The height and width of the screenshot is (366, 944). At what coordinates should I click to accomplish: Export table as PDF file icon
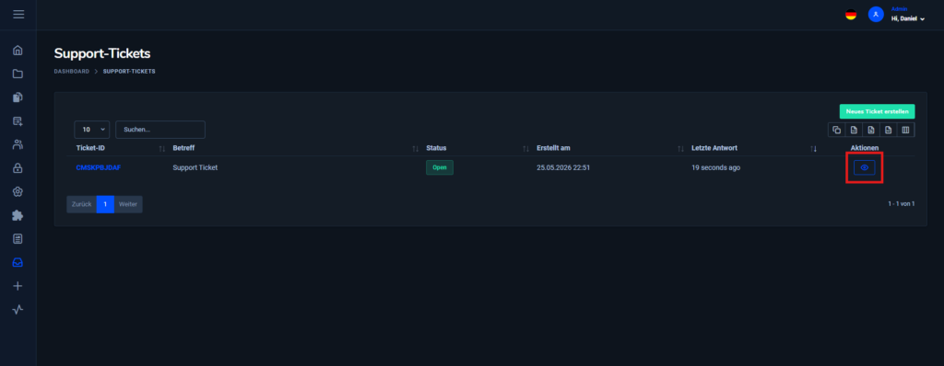point(888,130)
